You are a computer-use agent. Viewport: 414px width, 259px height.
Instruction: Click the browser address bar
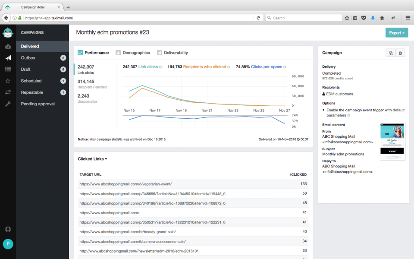138,18
